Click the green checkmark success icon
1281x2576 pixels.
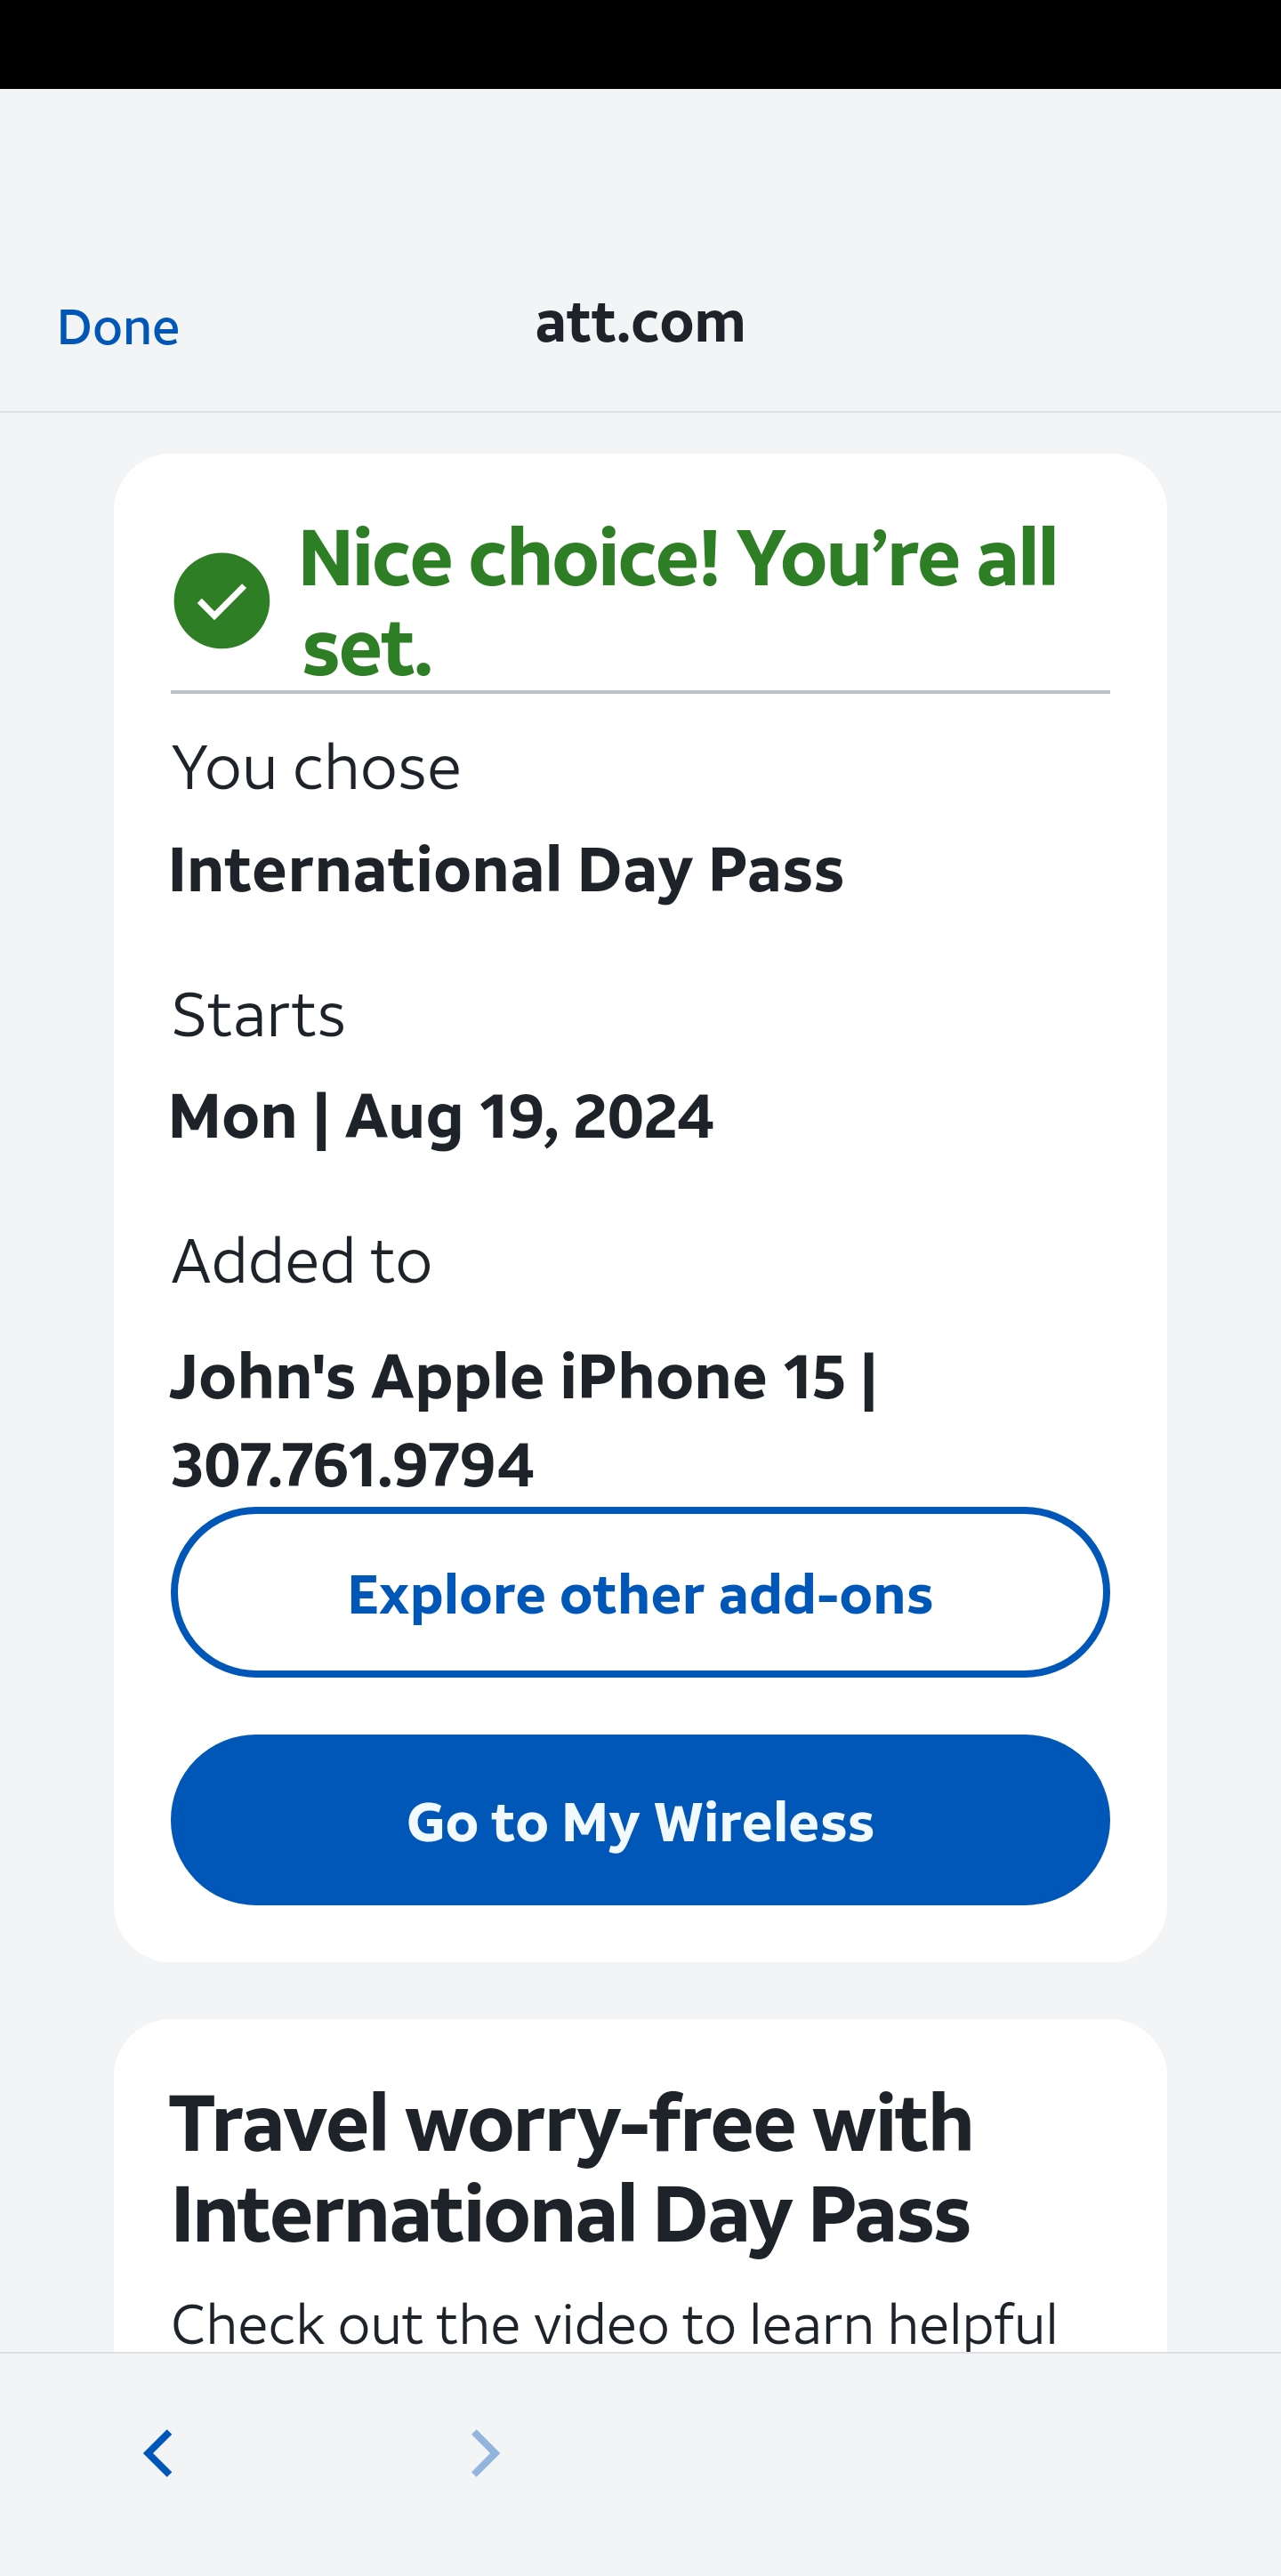(x=221, y=601)
